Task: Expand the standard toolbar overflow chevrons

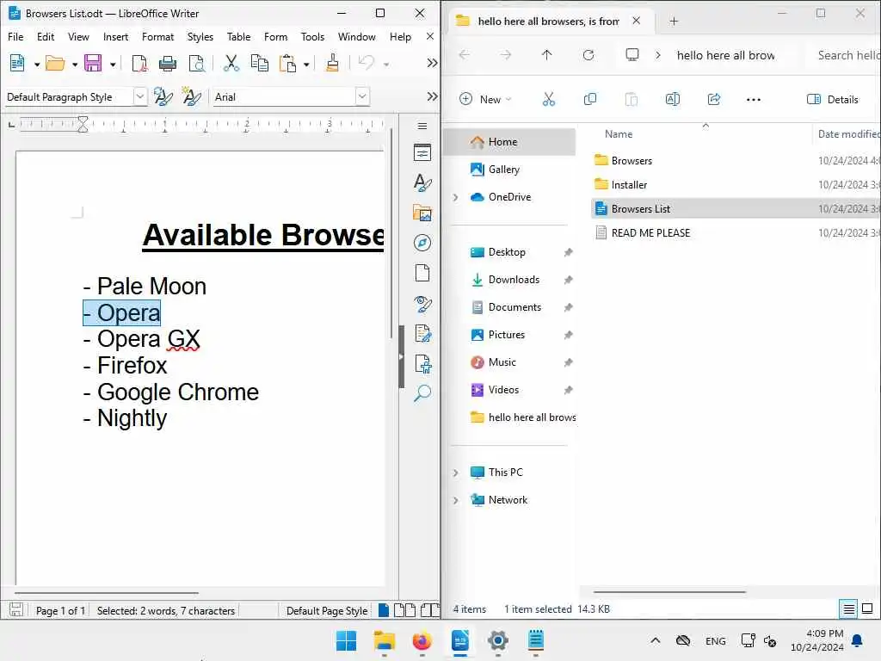Action: coord(432,63)
